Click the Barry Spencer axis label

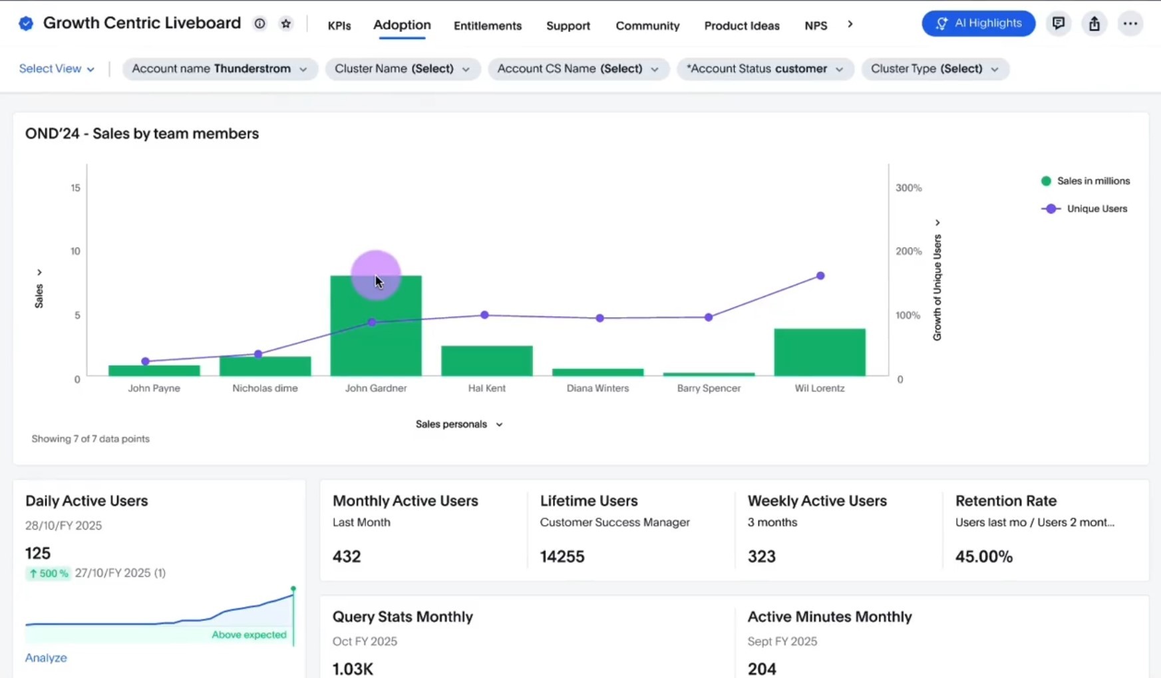[709, 388]
